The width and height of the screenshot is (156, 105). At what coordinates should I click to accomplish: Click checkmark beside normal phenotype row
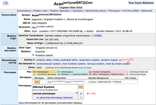pyautogui.click(x=81, y=93)
